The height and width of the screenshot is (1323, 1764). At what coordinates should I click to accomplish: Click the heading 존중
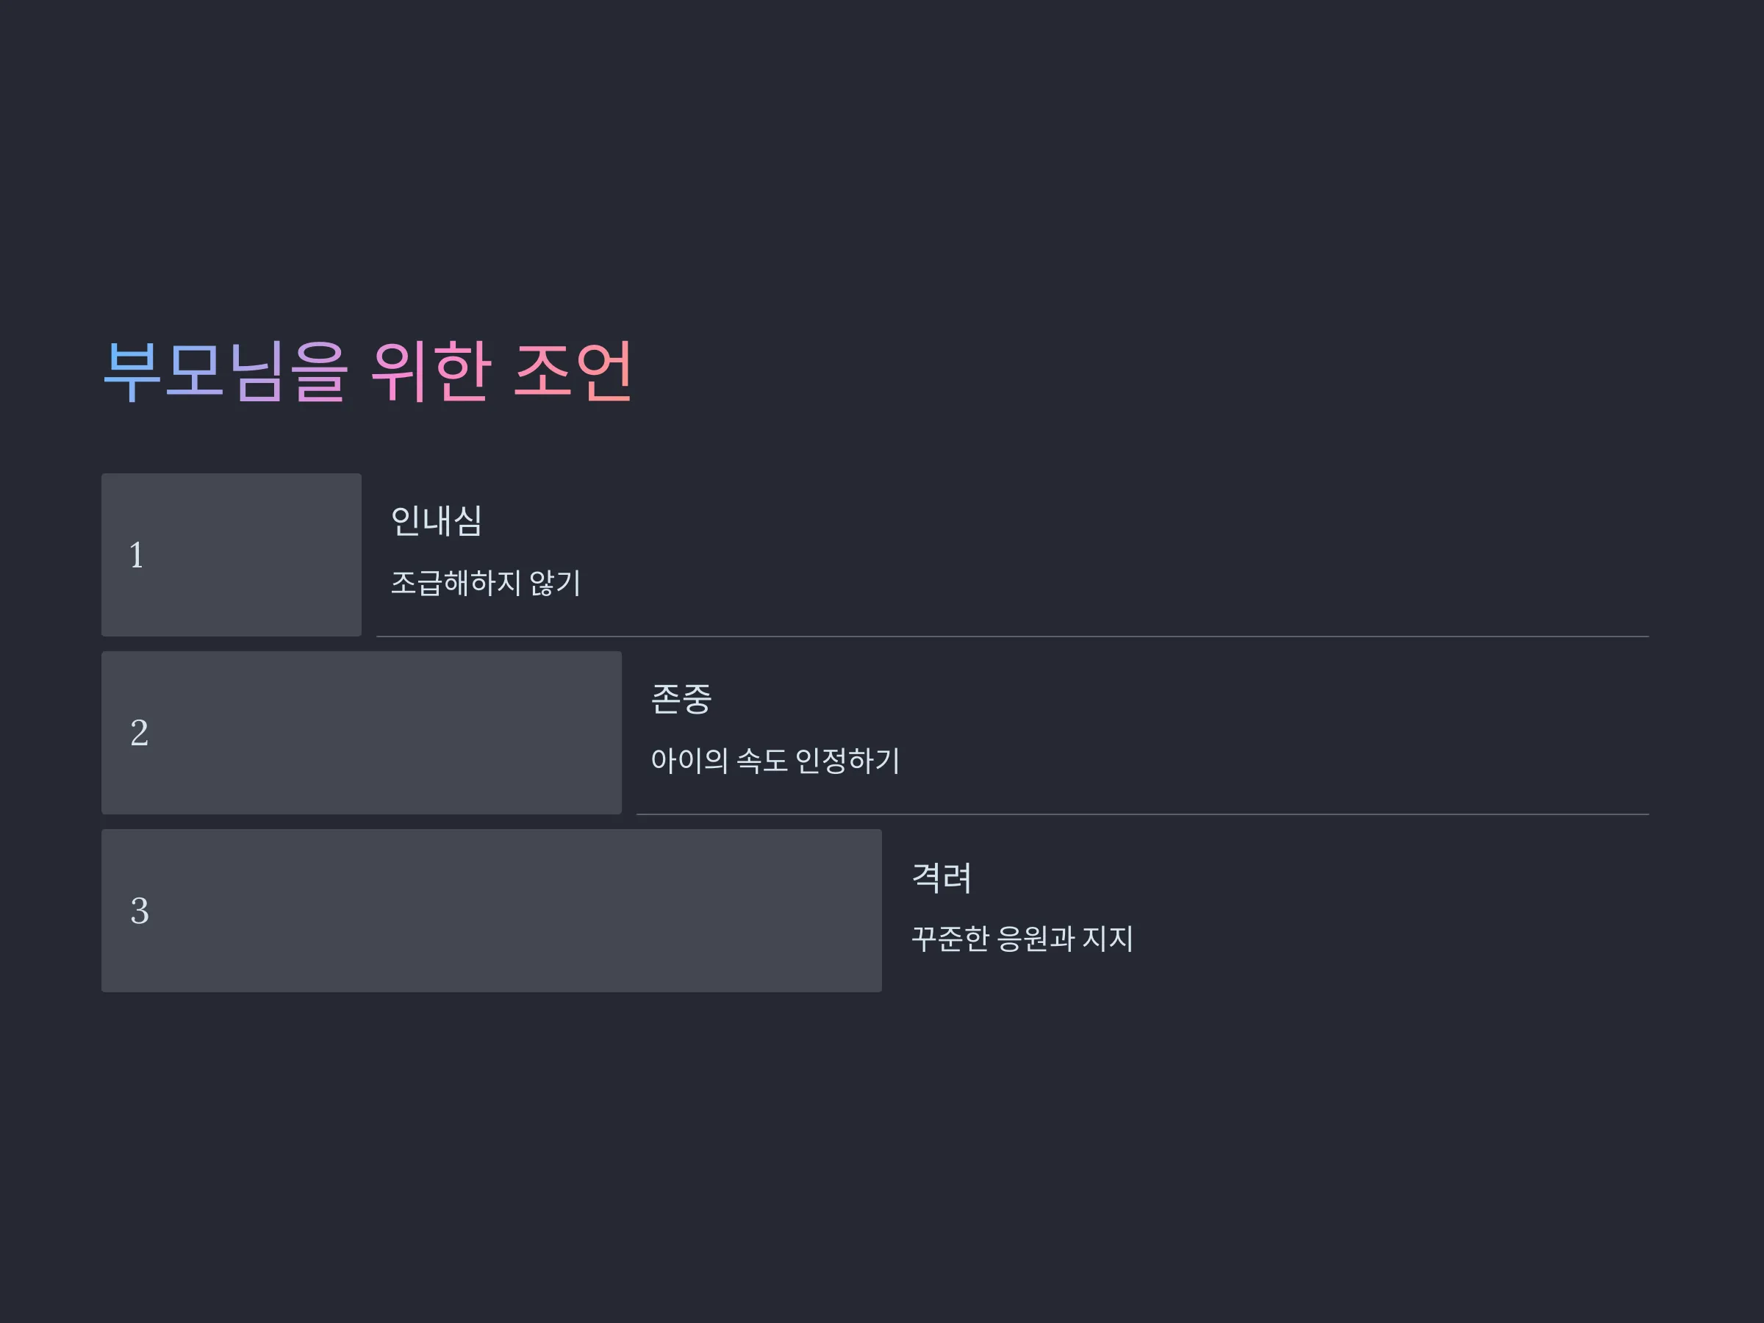click(681, 700)
